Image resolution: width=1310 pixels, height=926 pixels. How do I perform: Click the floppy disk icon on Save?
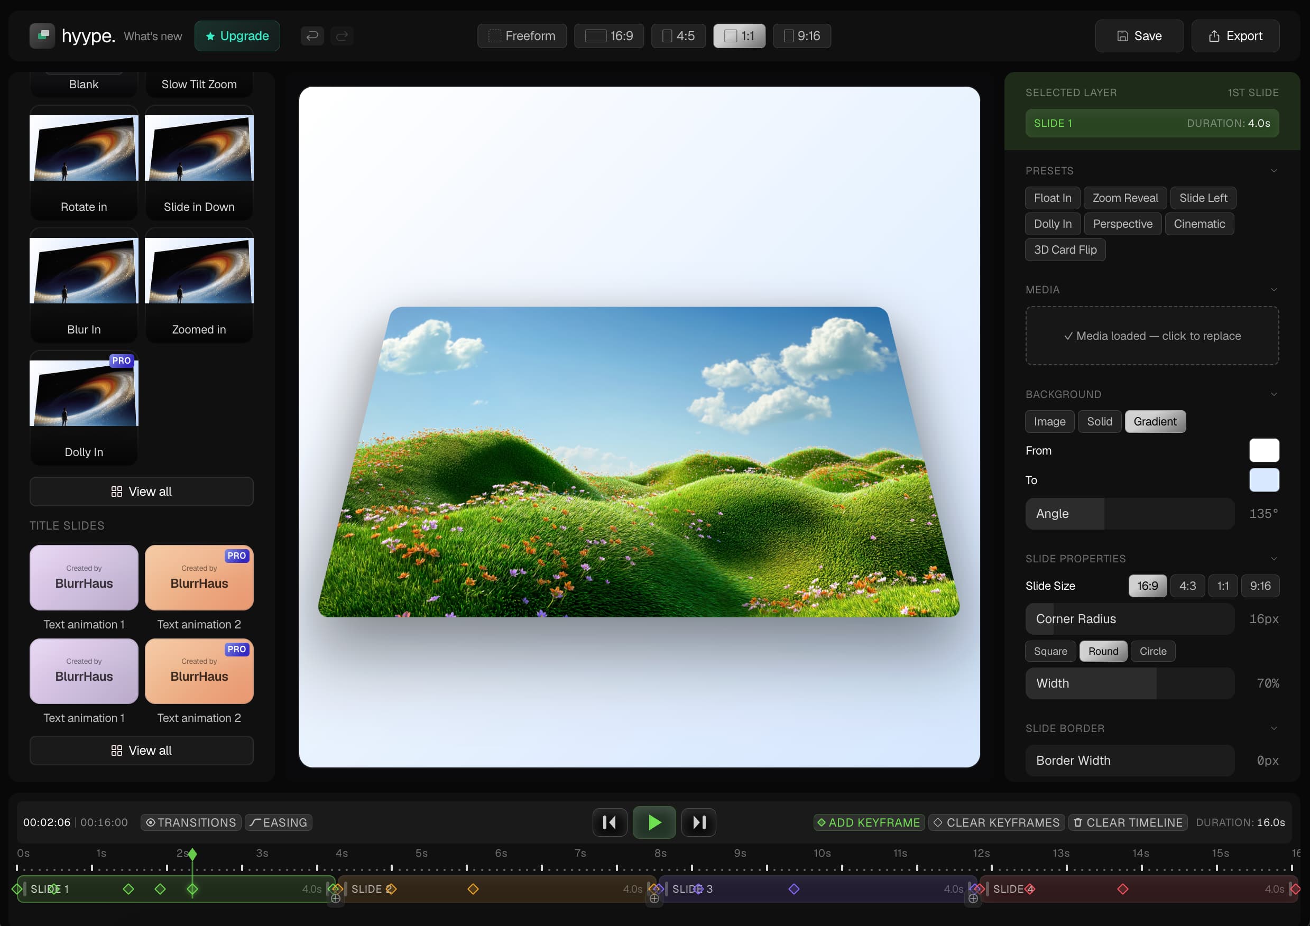pyautogui.click(x=1122, y=36)
